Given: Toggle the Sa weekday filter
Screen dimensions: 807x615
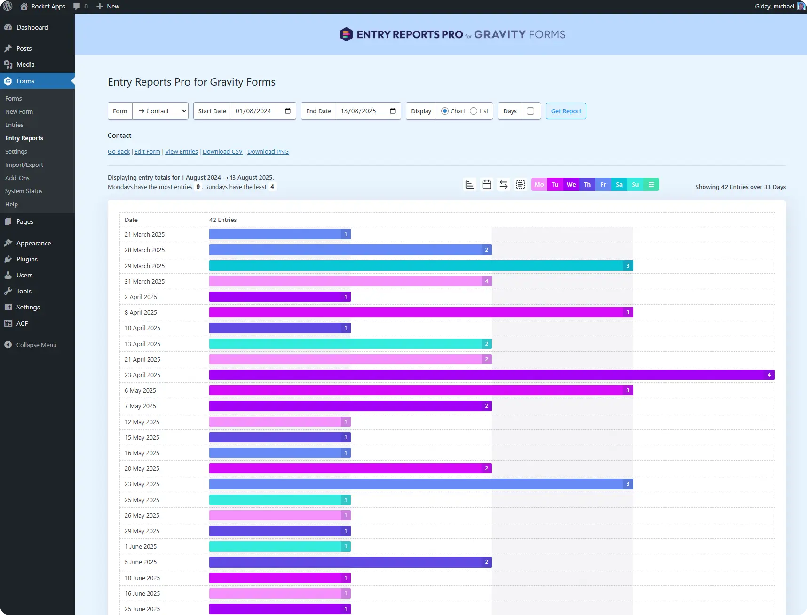Looking at the screenshot, I should 619,184.
